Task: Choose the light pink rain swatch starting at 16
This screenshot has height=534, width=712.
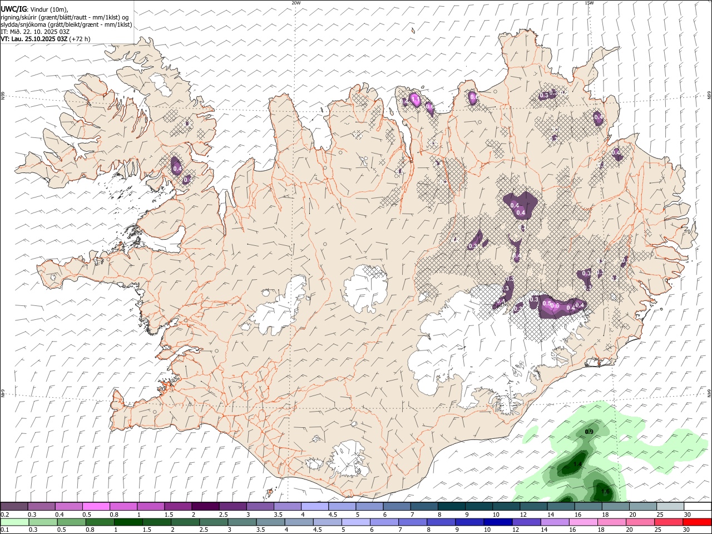Action: click(x=582, y=522)
